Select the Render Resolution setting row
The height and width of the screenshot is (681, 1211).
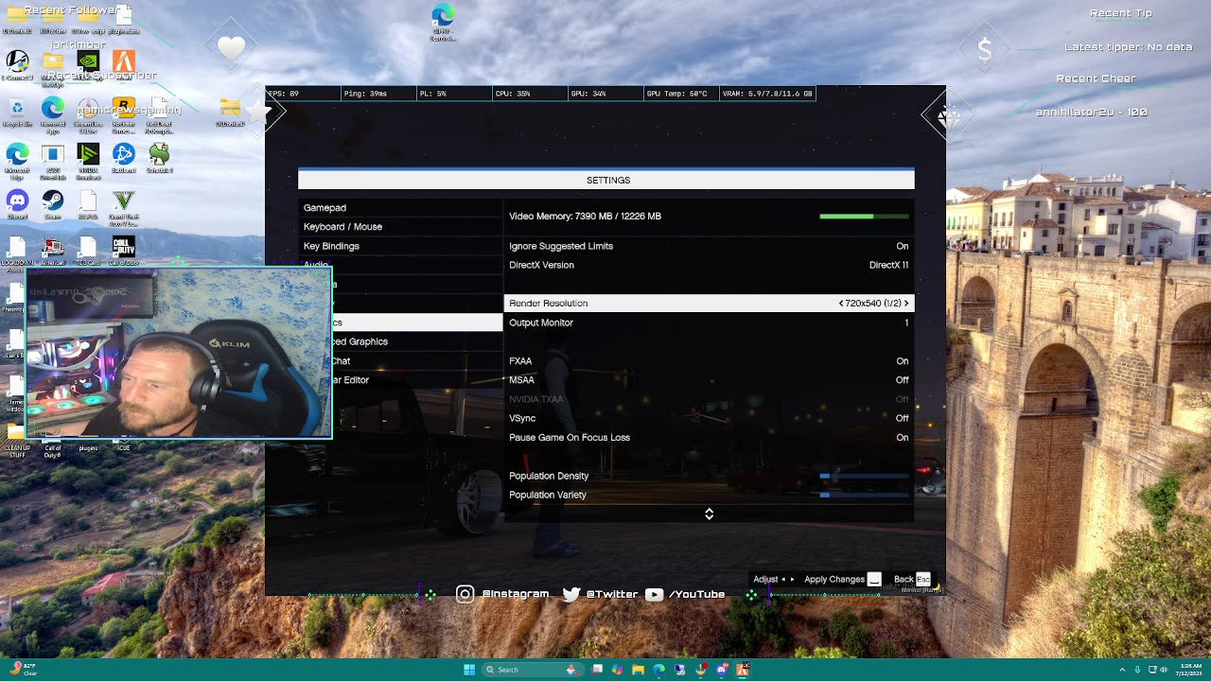[x=709, y=304]
